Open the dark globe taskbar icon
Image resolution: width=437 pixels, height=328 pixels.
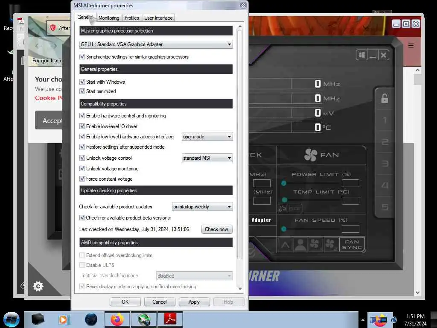tap(91, 319)
